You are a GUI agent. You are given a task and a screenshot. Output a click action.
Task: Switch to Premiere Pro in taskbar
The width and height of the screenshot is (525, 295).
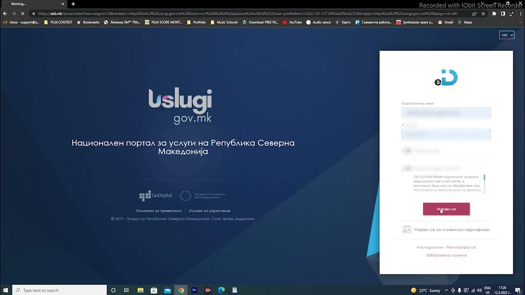(194, 290)
